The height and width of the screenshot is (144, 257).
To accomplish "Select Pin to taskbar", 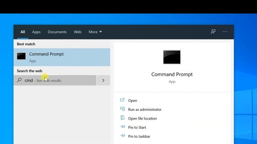I will click(x=139, y=136).
